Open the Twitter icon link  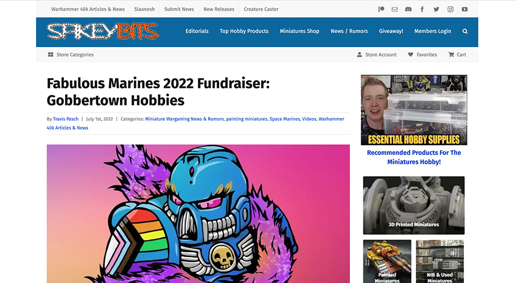[x=436, y=9]
